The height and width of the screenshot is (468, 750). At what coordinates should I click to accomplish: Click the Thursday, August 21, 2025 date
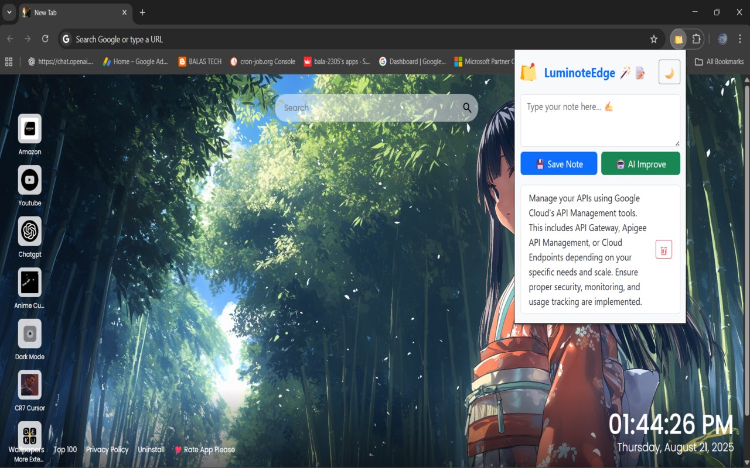coord(675,448)
